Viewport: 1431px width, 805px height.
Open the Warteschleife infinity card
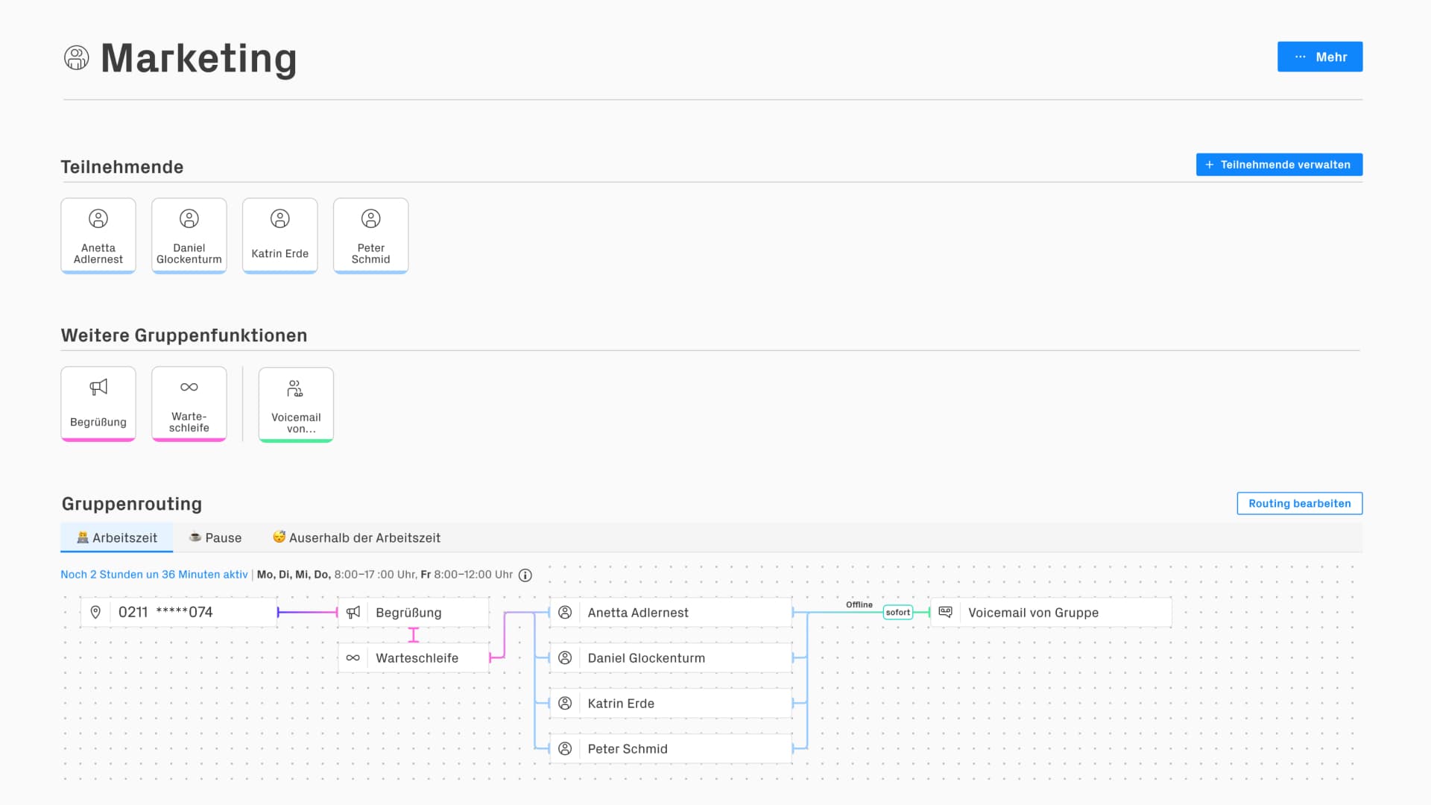(189, 404)
